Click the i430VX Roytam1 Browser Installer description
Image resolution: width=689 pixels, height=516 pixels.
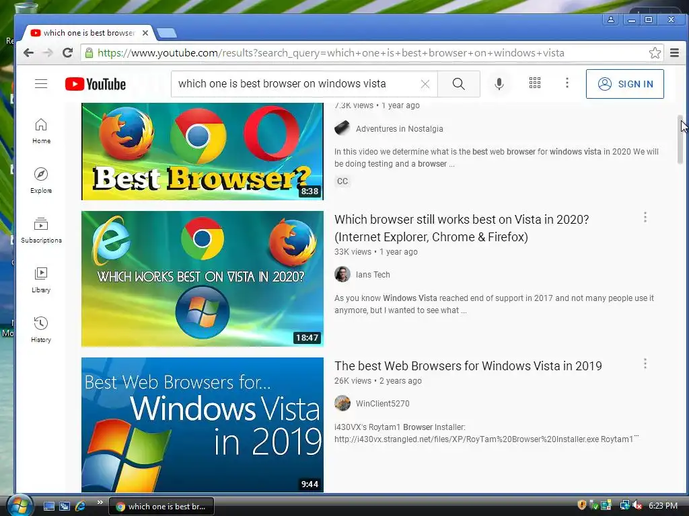point(486,433)
